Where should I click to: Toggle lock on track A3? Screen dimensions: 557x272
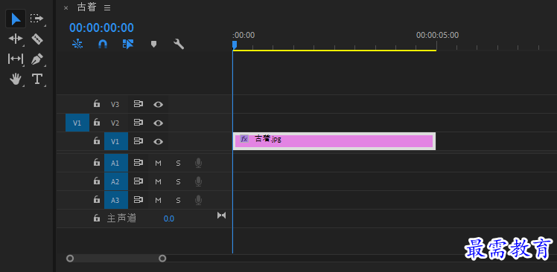[96, 199]
